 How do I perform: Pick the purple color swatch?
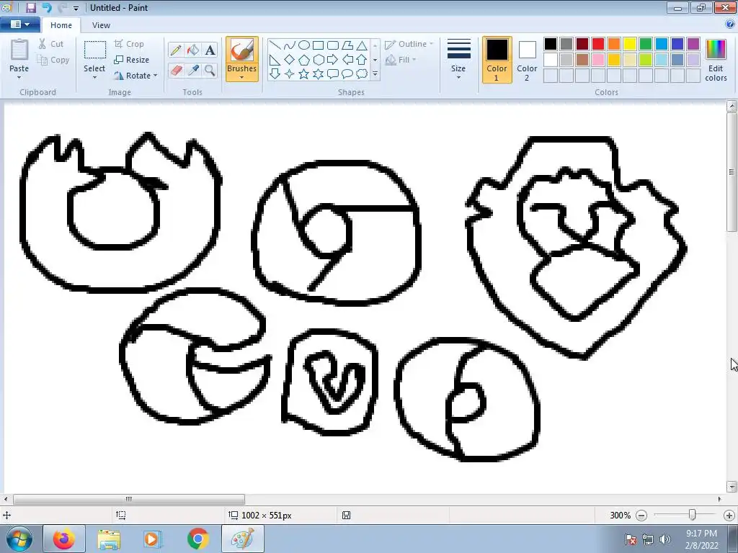coord(693,44)
